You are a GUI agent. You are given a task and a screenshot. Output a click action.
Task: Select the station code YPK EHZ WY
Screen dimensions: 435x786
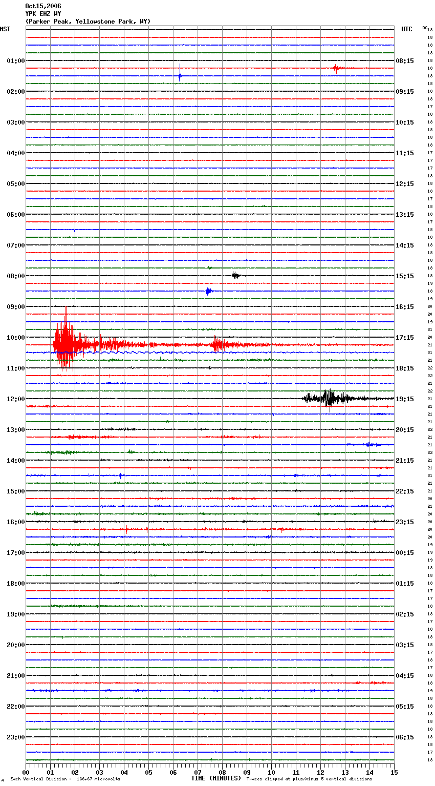click(43, 14)
